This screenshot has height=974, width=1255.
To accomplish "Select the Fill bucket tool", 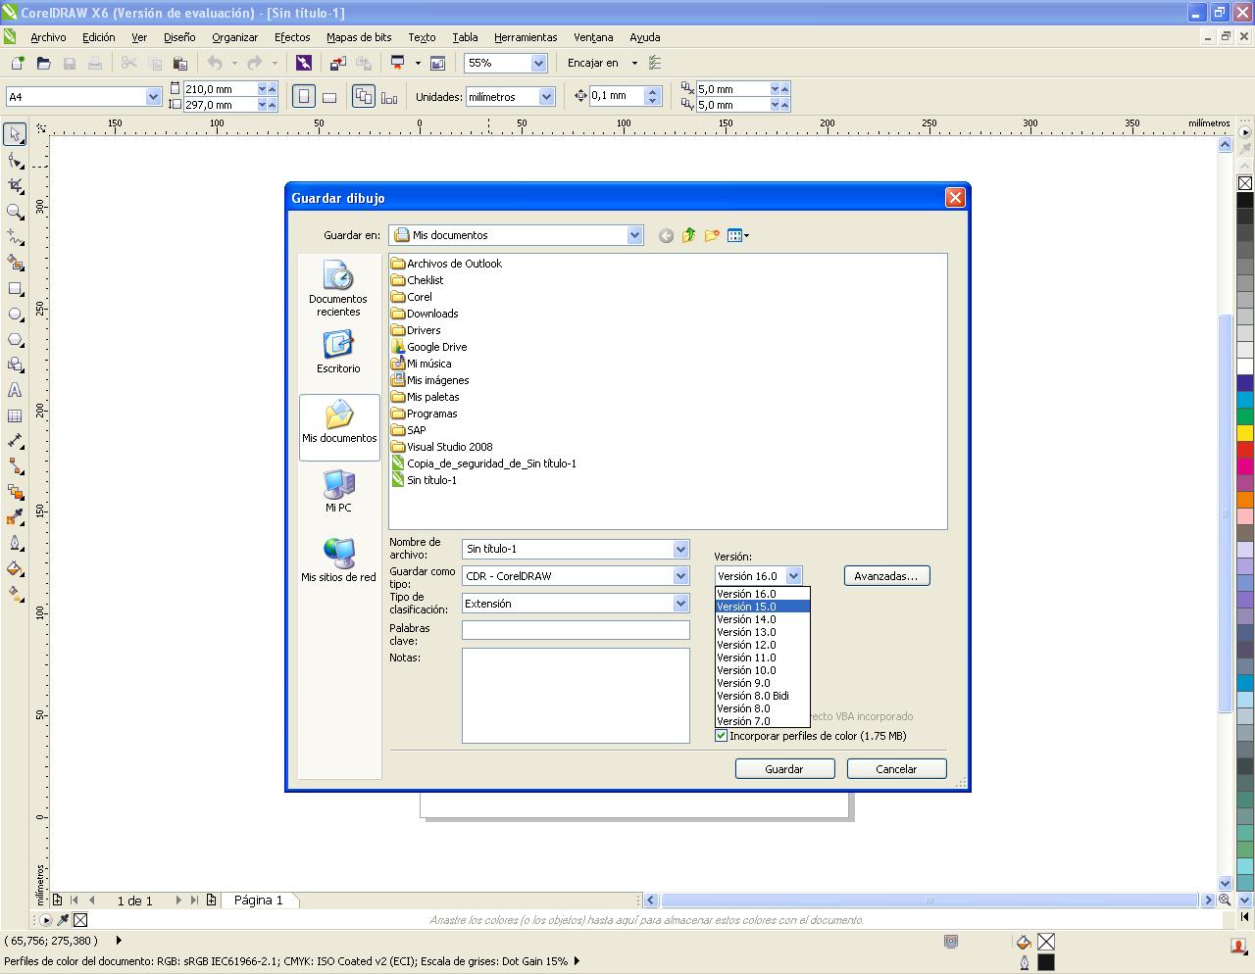I will 15,568.
